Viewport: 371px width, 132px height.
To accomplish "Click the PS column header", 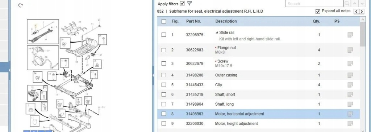I will (x=337, y=21).
